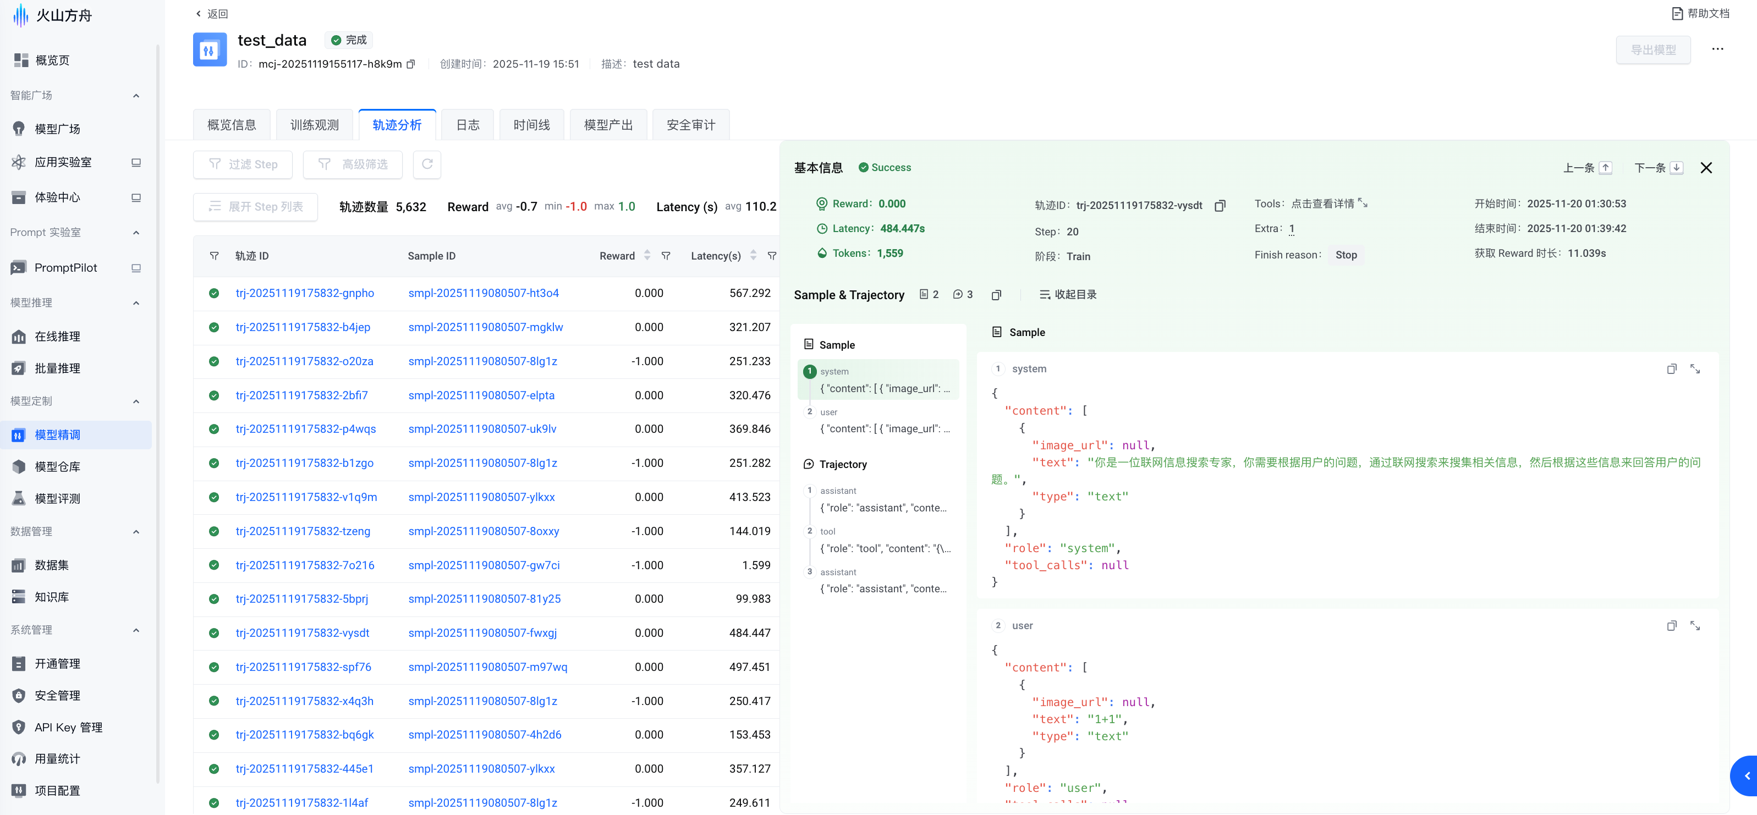Copy the job ID mcj-20251119155117-h8k9m

pyautogui.click(x=410, y=64)
